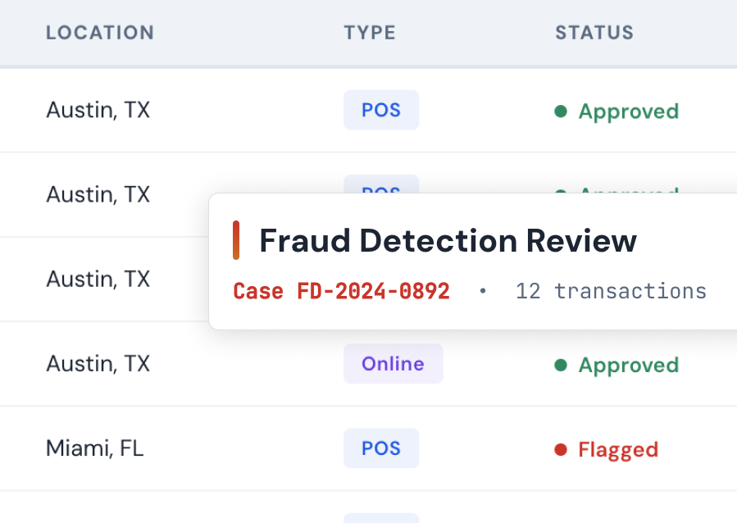Sort by the TYPE column header
Viewport: 737px width, 523px height.
[370, 33]
